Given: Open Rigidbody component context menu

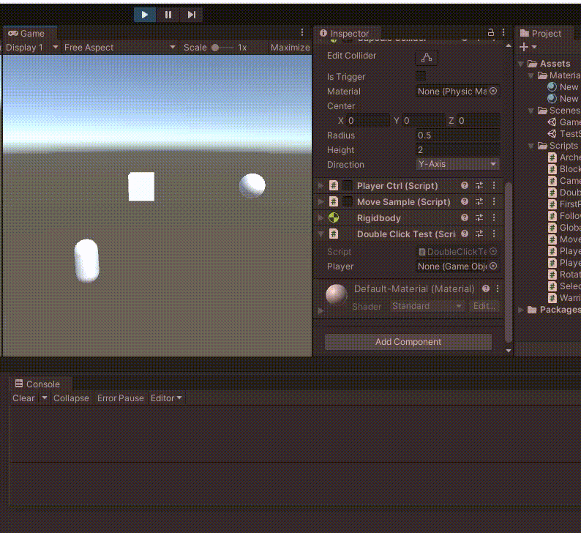Looking at the screenshot, I should coord(494,217).
